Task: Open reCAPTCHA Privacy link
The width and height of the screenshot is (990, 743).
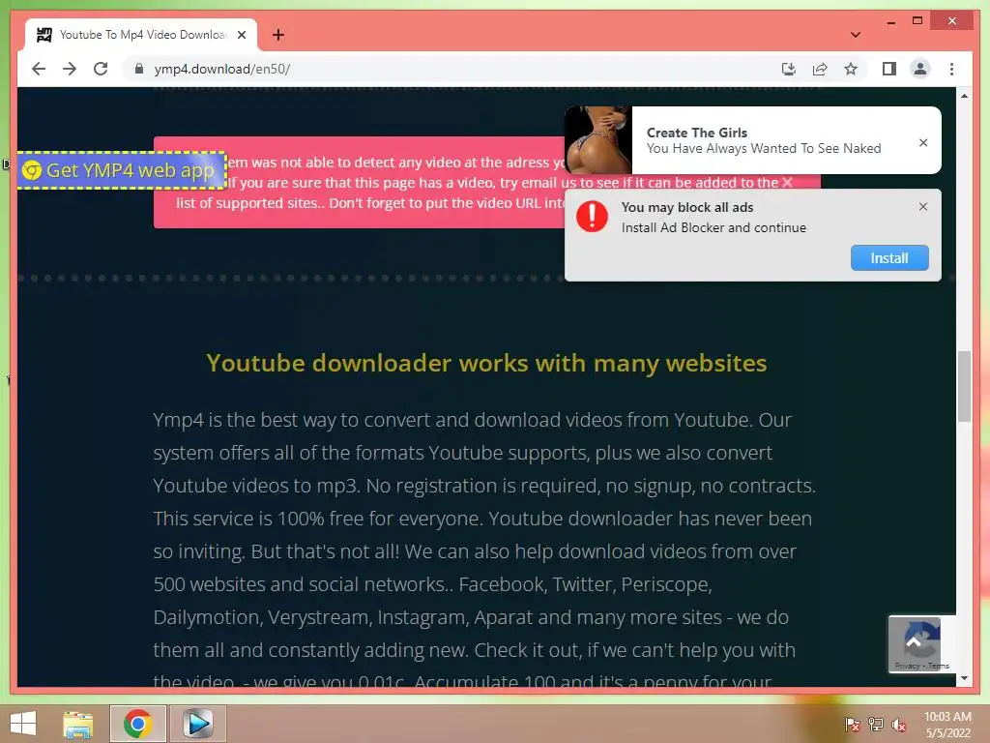Action: (907, 666)
